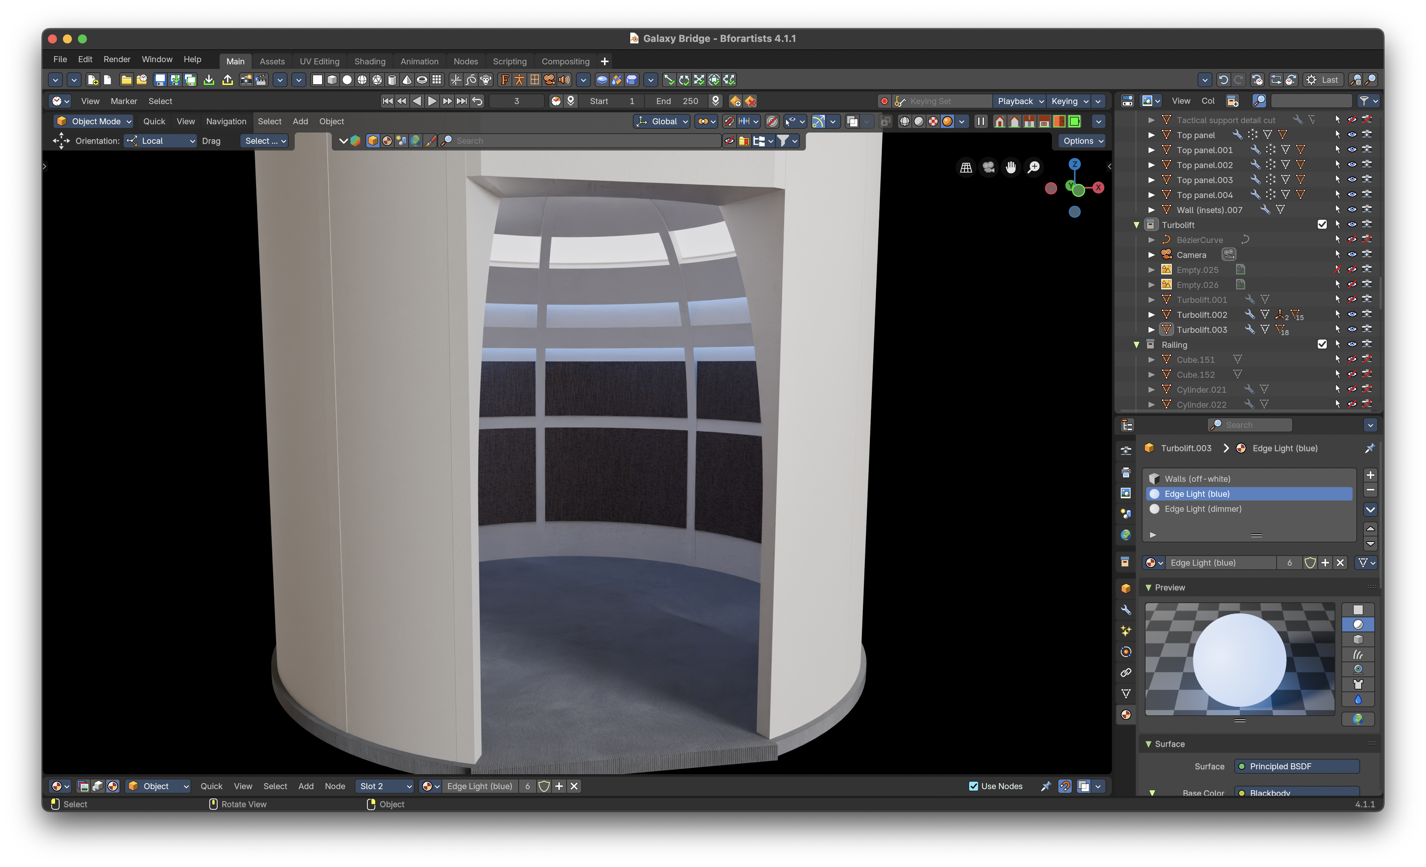The width and height of the screenshot is (1426, 867).
Task: Add a torus primitive from toolbar
Action: pos(422,80)
